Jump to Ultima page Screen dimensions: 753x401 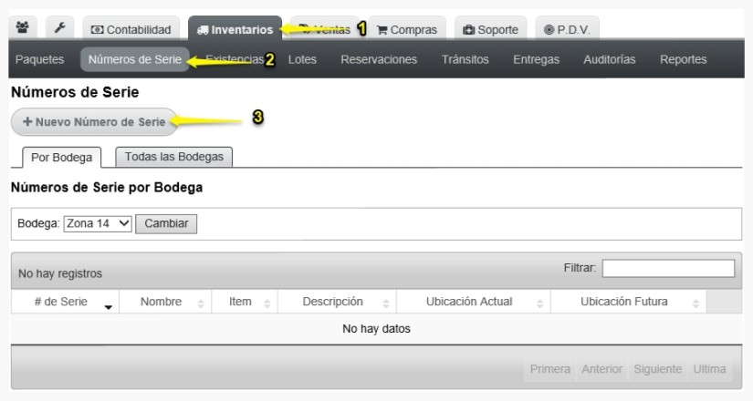click(709, 369)
